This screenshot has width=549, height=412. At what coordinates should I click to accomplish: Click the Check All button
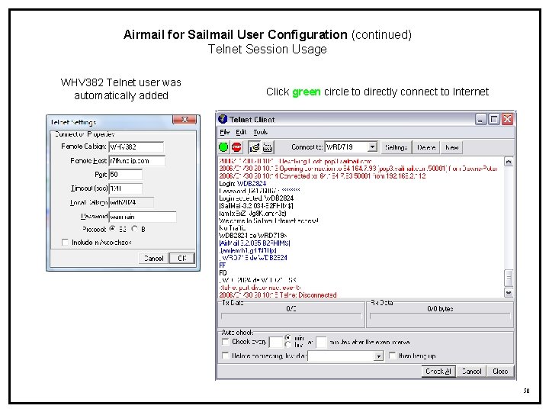[x=438, y=371]
